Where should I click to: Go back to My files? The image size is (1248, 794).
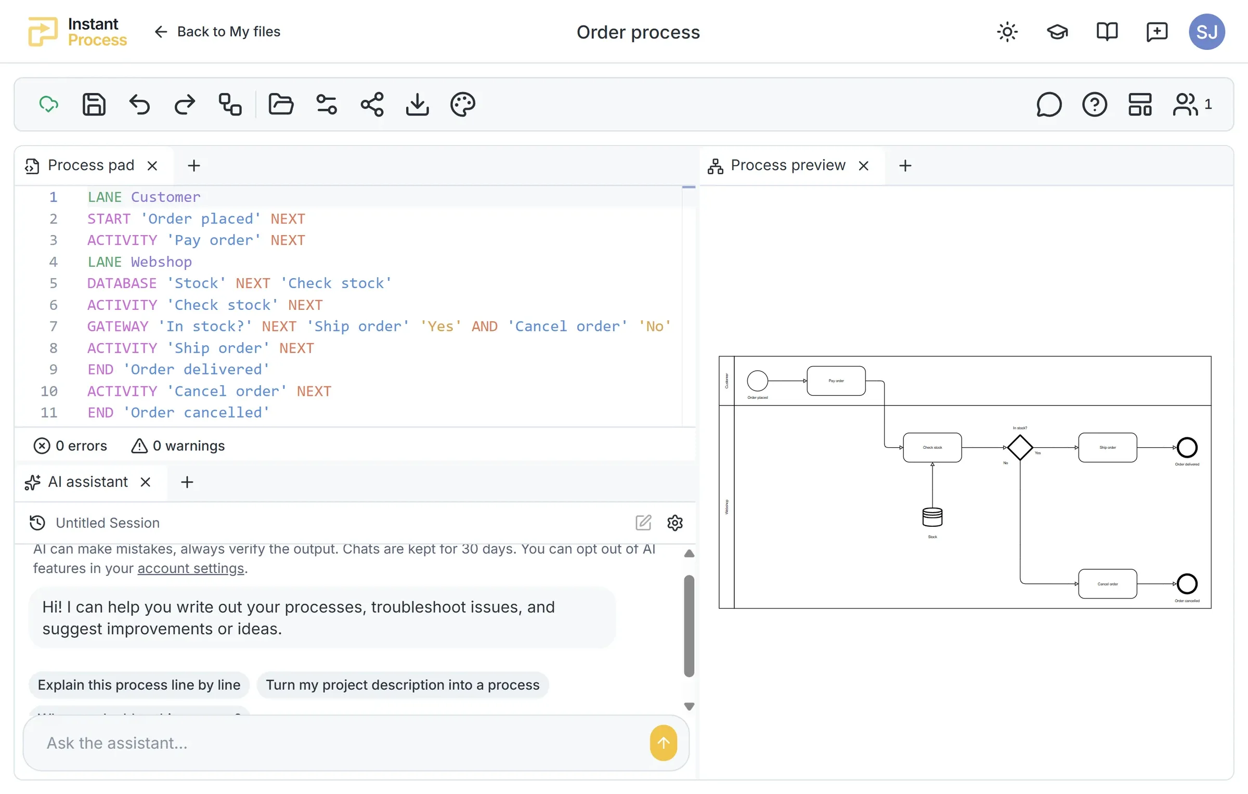tap(217, 32)
